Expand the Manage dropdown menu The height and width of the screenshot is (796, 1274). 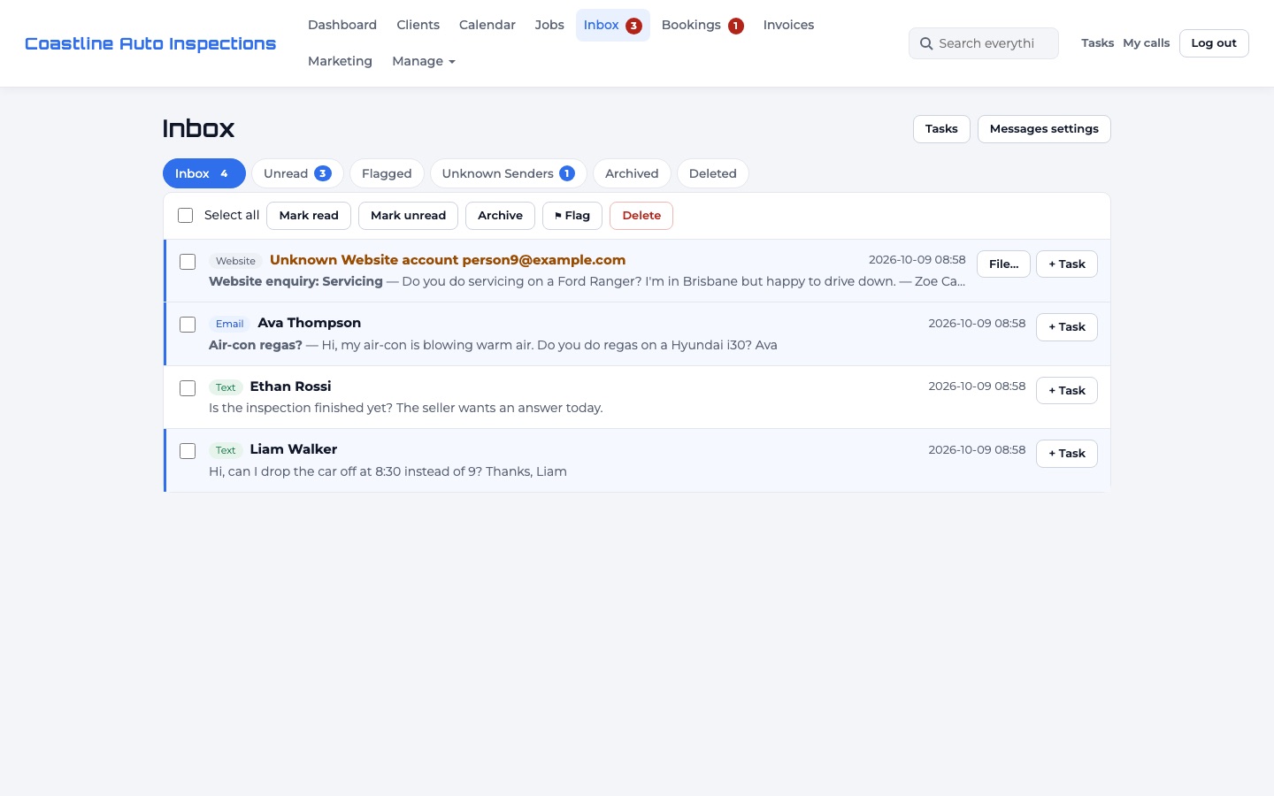(x=424, y=61)
